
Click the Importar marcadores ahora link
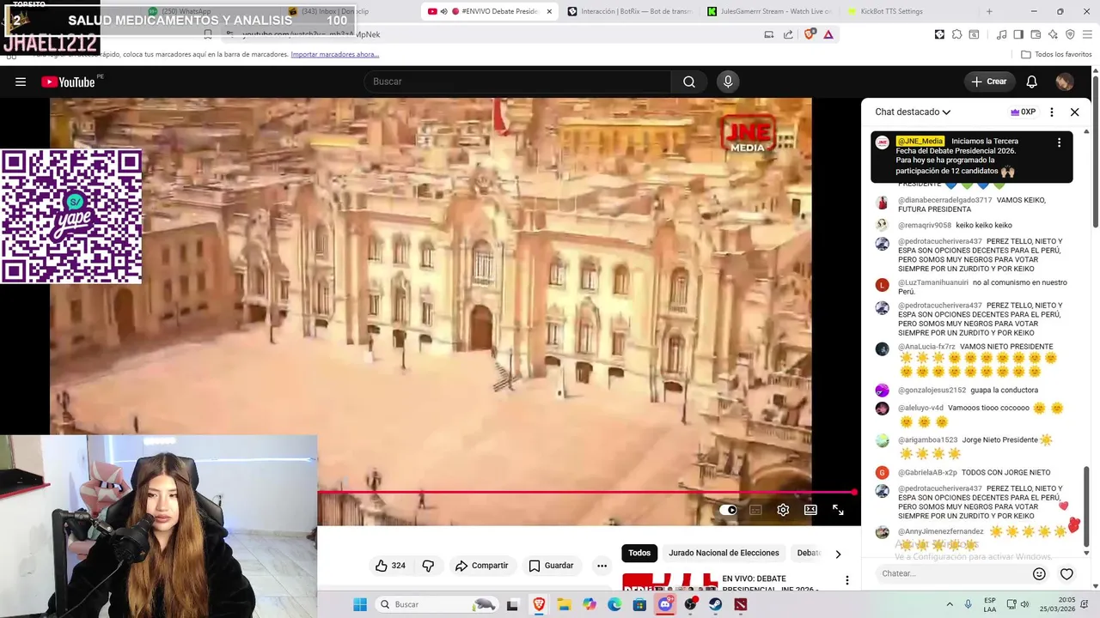coord(335,54)
